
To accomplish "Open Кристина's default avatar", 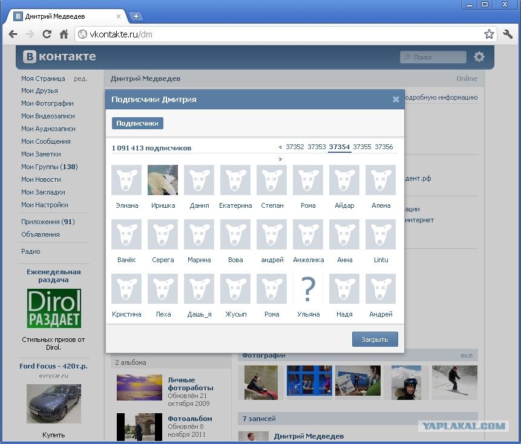I will pyautogui.click(x=126, y=289).
